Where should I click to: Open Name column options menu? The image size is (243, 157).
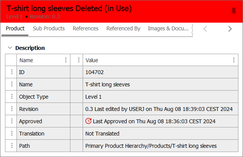(x=66, y=60)
